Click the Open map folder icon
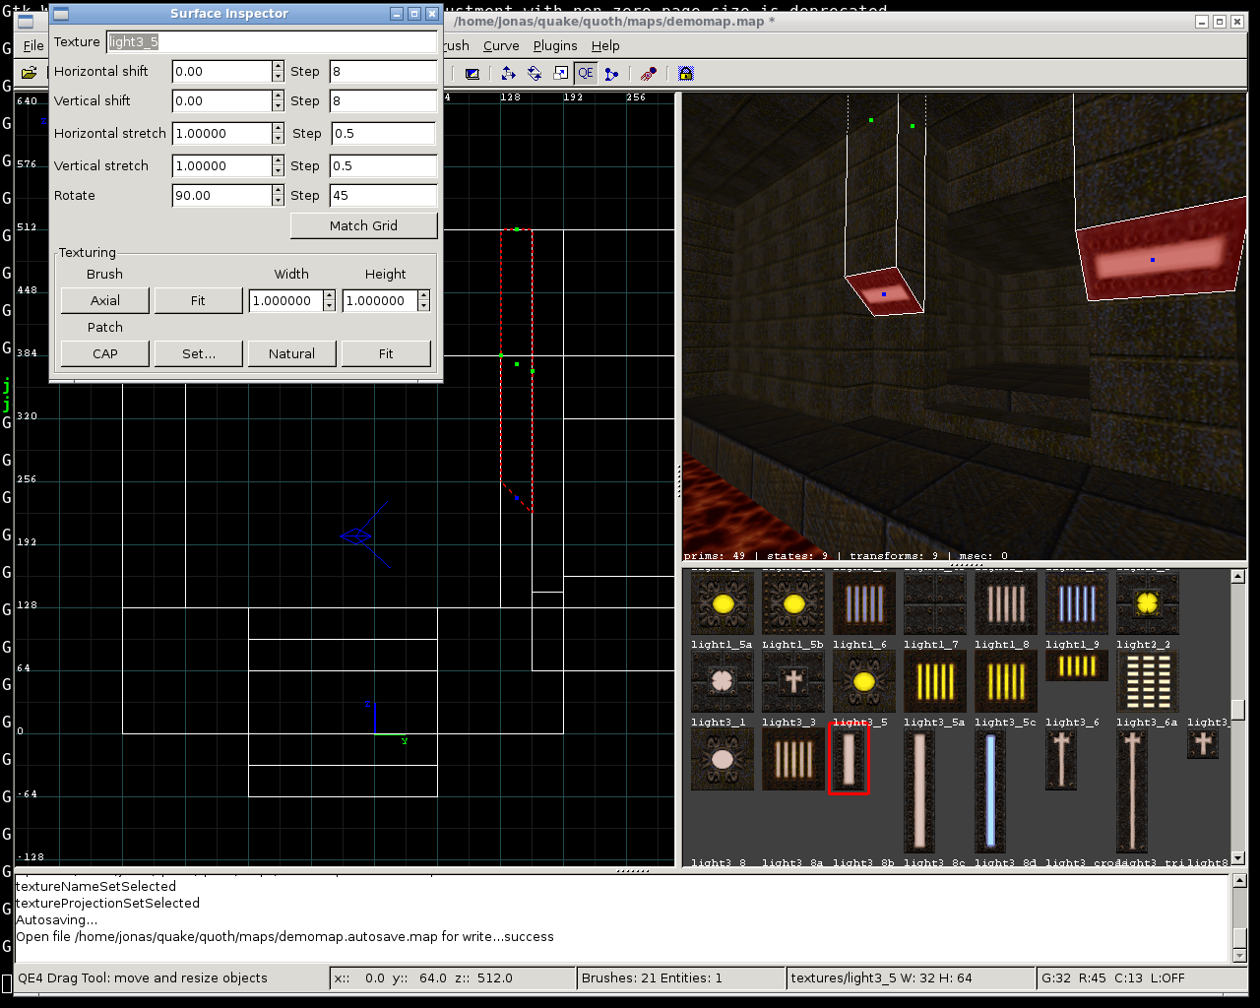Screen dimensions: 1260x1008 (30, 73)
